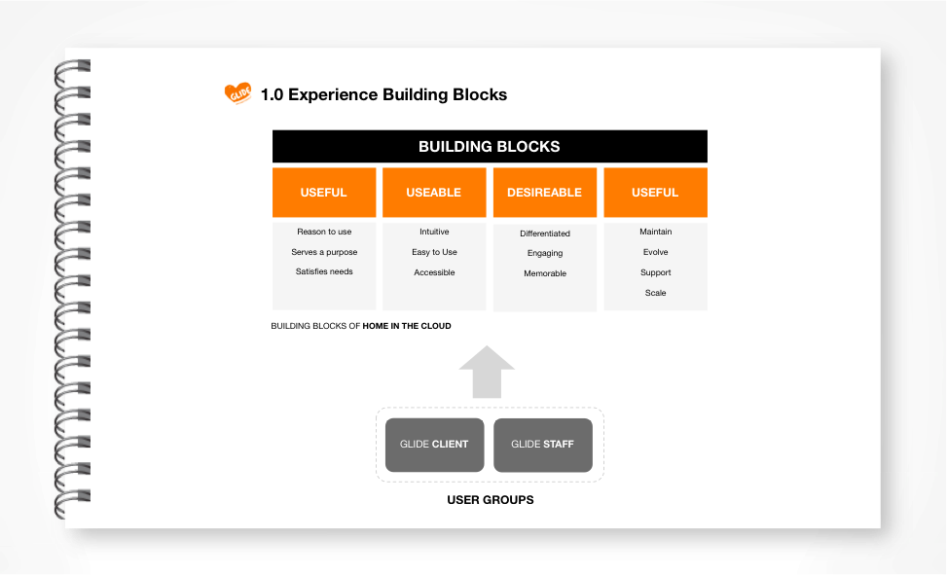This screenshot has width=947, height=575.
Task: Click the 'Evolve' item
Action: [655, 252]
